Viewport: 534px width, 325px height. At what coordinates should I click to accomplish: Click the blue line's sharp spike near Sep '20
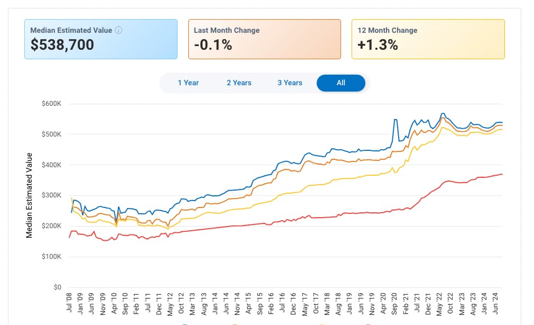tap(394, 120)
